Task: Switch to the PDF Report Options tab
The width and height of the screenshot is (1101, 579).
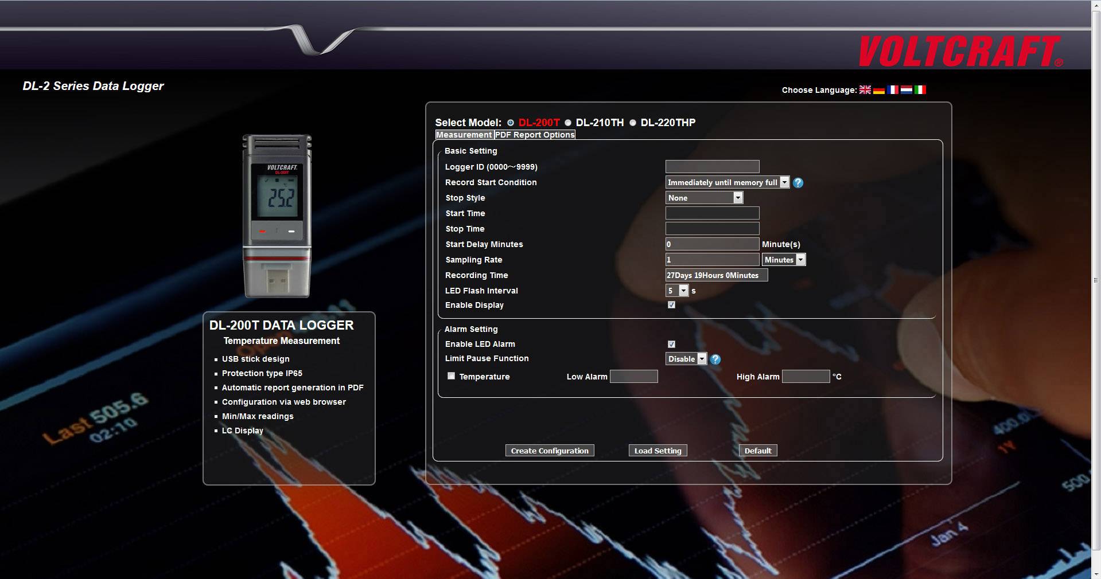Action: click(534, 135)
